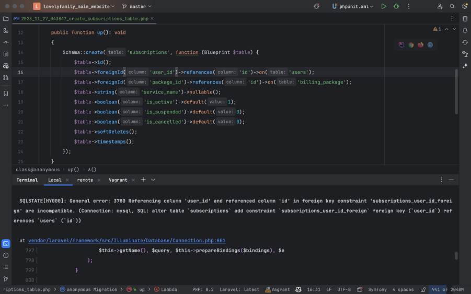Click Lambda navigation breadcrumb
This screenshot has width=471, height=294.
166,290
